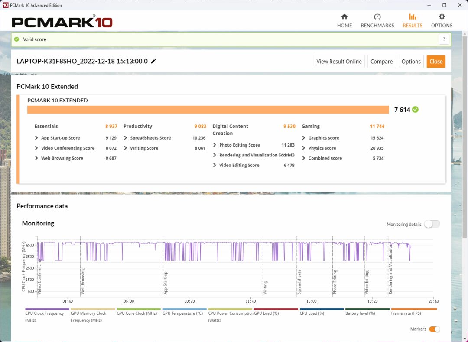Screen dimensions: 468x342
Task: Click the Home house icon
Action: [344, 17]
